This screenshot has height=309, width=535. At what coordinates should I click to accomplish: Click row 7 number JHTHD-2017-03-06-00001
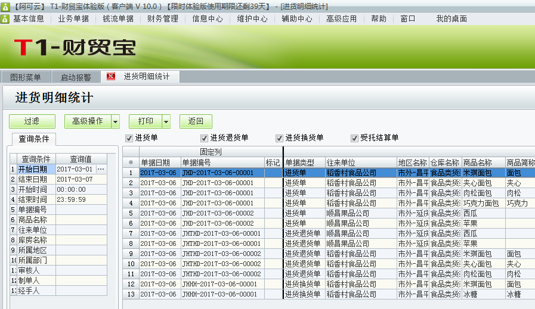tap(222, 233)
